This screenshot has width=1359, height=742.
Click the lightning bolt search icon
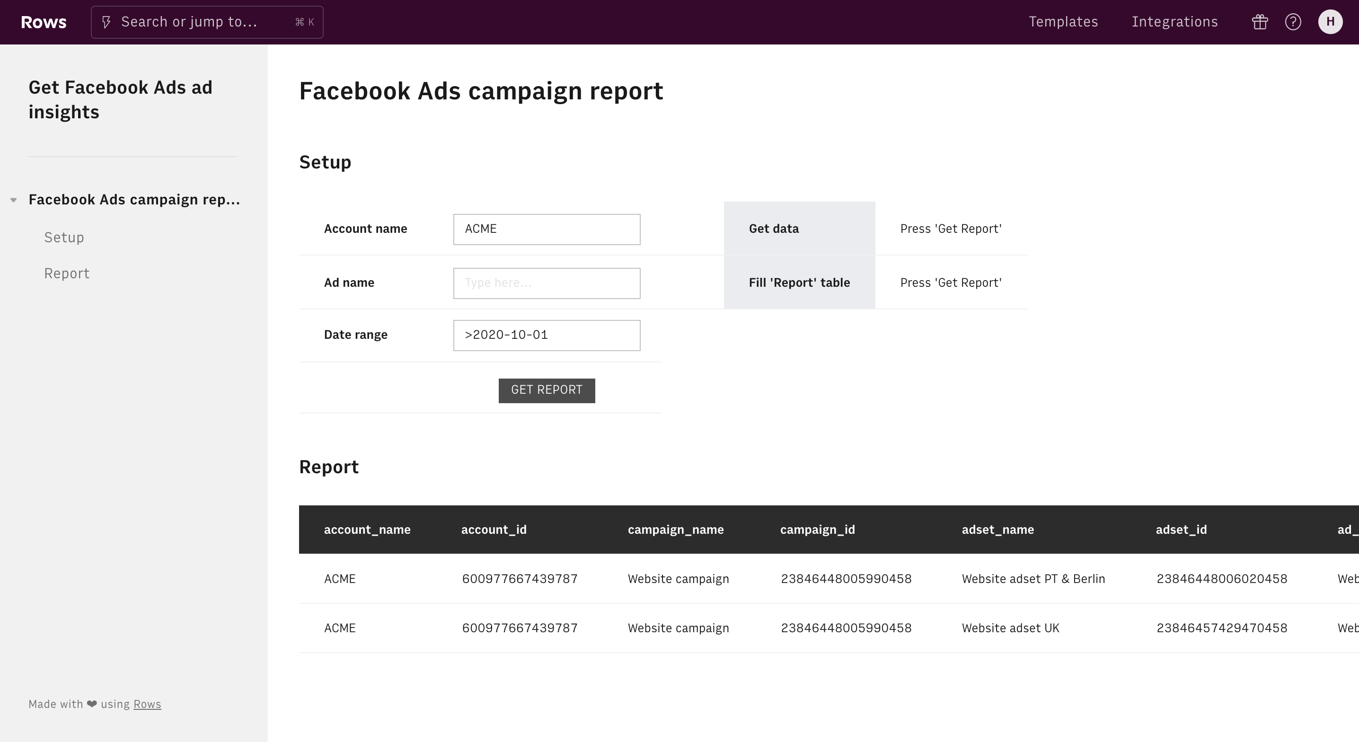106,22
